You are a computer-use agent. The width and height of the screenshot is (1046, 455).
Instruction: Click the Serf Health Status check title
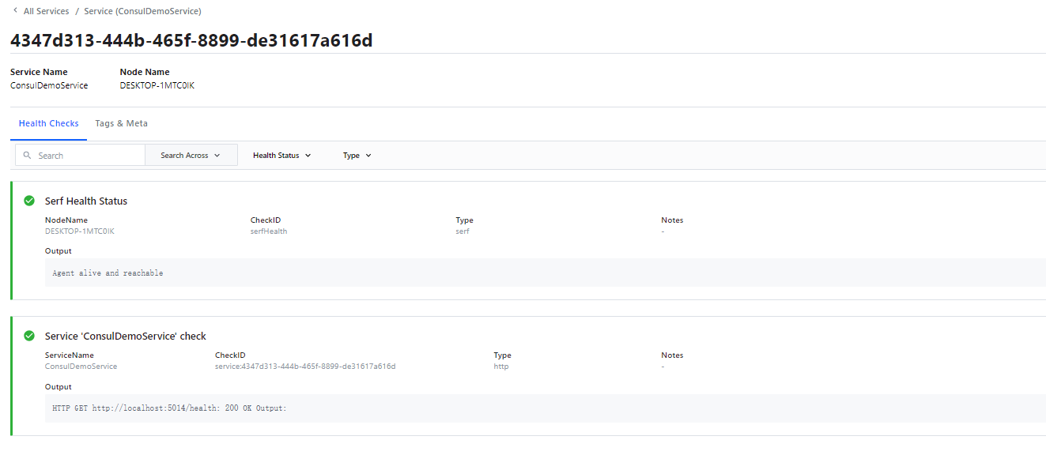pos(85,201)
